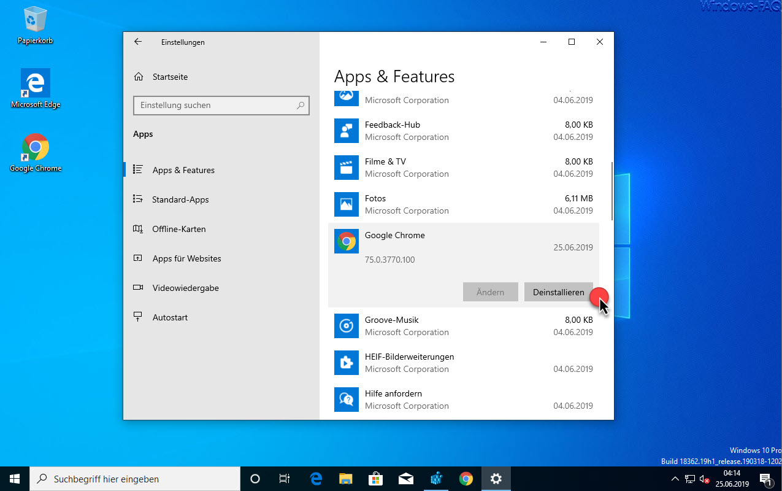Open Google Chrome desktop shortcut

click(36, 153)
